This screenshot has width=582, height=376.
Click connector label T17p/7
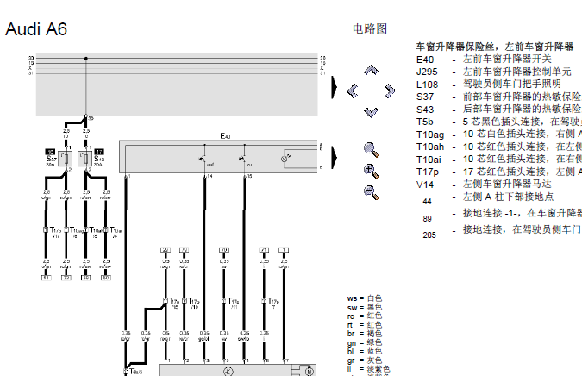(273, 303)
